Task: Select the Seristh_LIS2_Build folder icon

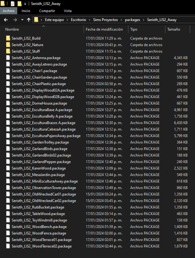Action: tap(8, 38)
